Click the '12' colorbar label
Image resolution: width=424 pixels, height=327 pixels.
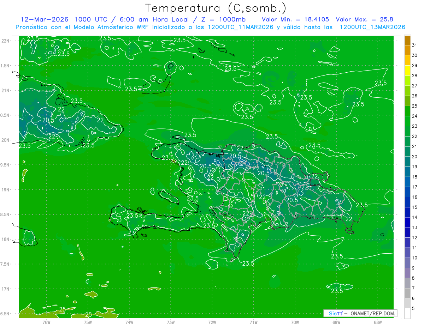click(415, 238)
